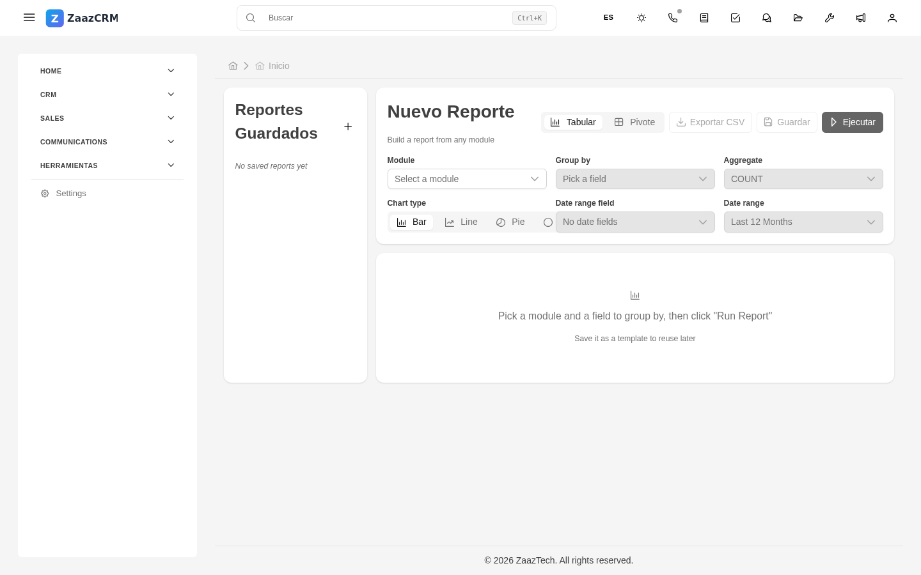The width and height of the screenshot is (921, 575).
Task: Click the chart icon in empty report area
Action: coord(635,295)
